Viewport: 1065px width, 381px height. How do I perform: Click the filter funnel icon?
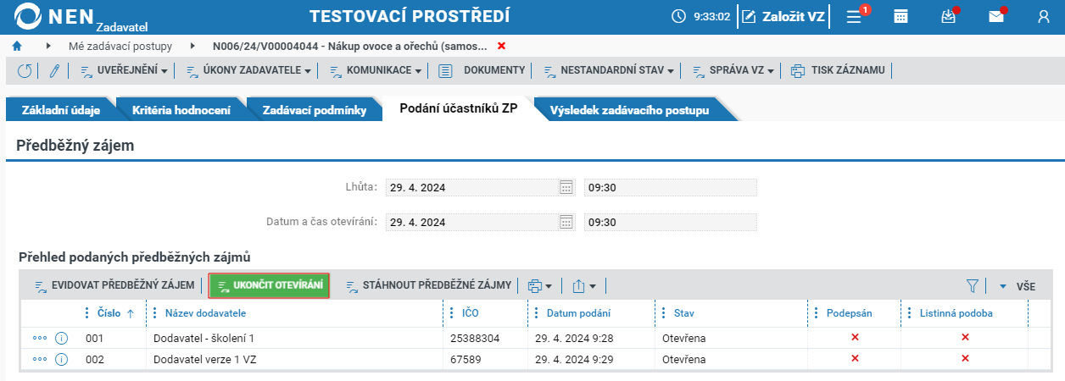click(x=973, y=286)
